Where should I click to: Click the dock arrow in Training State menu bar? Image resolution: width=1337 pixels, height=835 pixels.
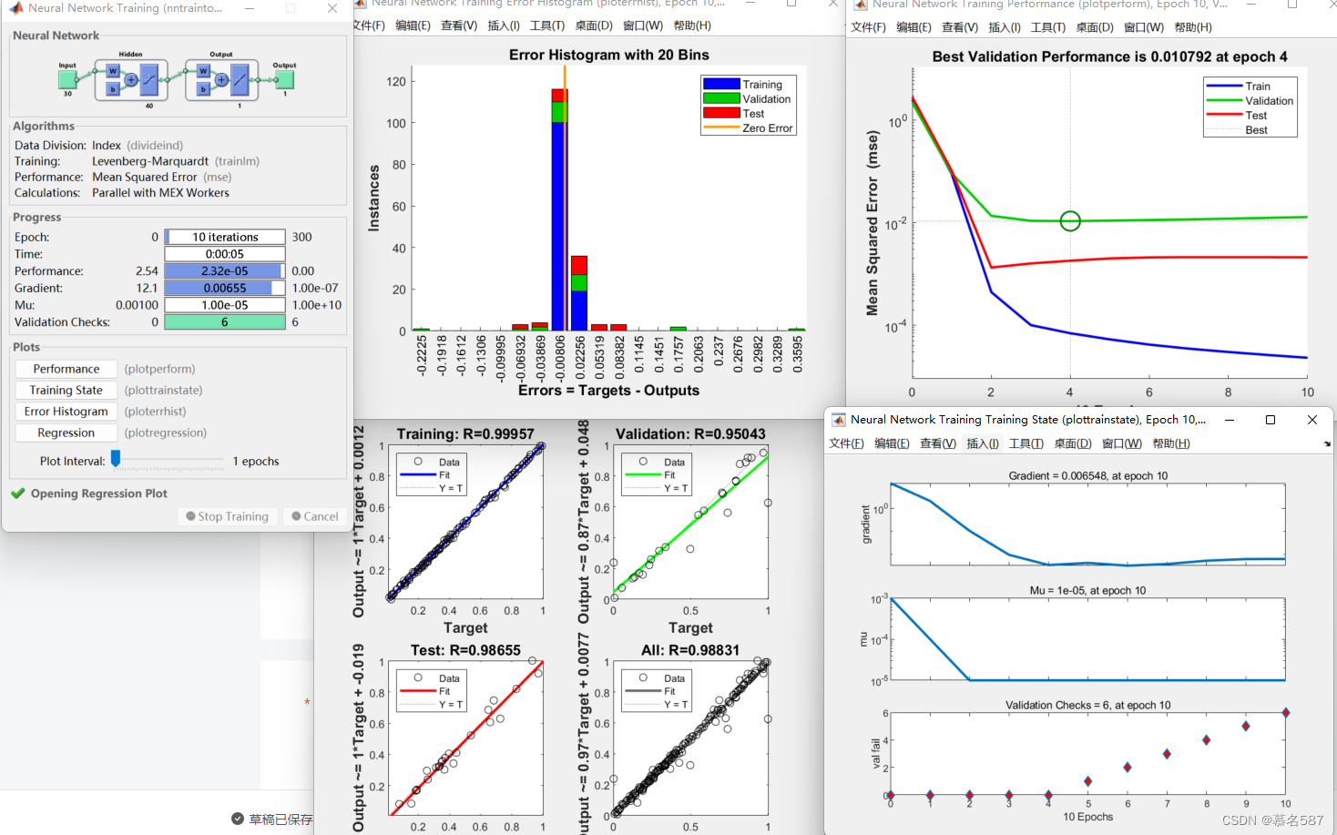[1327, 444]
